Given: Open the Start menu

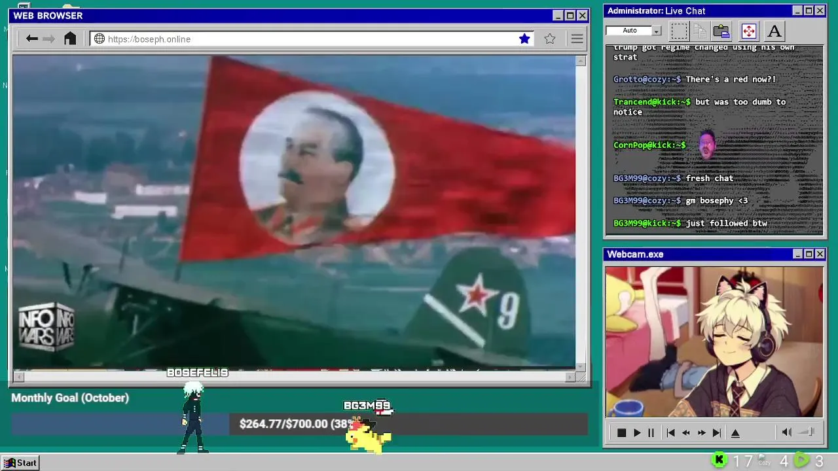Looking at the screenshot, I should click(x=21, y=462).
